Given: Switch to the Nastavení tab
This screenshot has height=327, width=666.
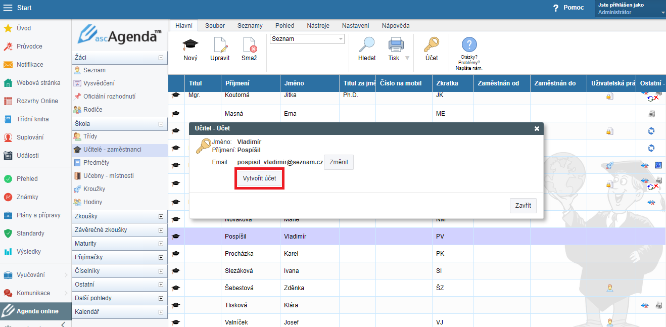Looking at the screenshot, I should pos(355,26).
